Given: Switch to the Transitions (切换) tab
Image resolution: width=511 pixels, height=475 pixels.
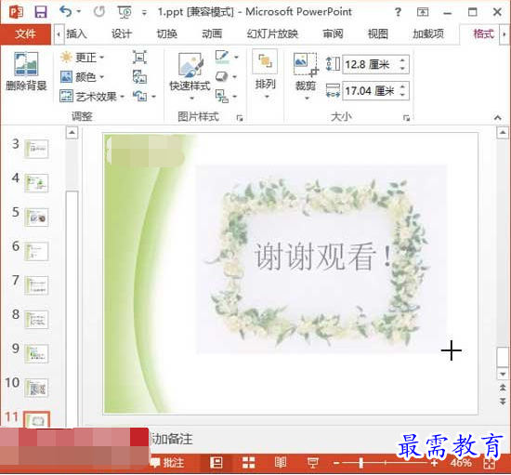Looking at the screenshot, I should point(167,33).
